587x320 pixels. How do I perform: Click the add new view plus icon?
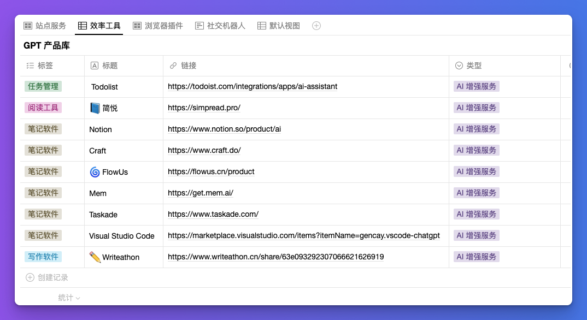tap(316, 26)
